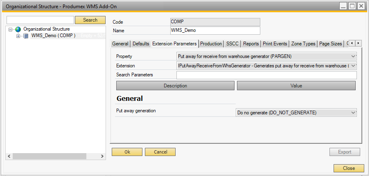Screen dimensions: 370x176
Task: Switch to the Production tab
Action: (211, 44)
